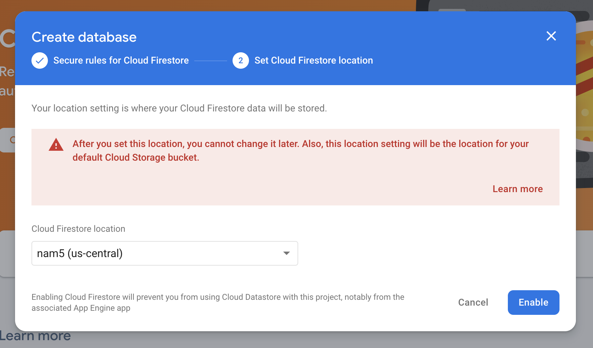Close the Create database dialog

coord(551,36)
